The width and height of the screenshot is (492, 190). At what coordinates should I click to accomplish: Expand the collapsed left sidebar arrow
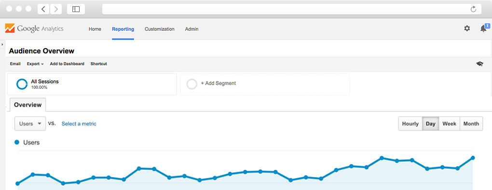click(x=2, y=44)
